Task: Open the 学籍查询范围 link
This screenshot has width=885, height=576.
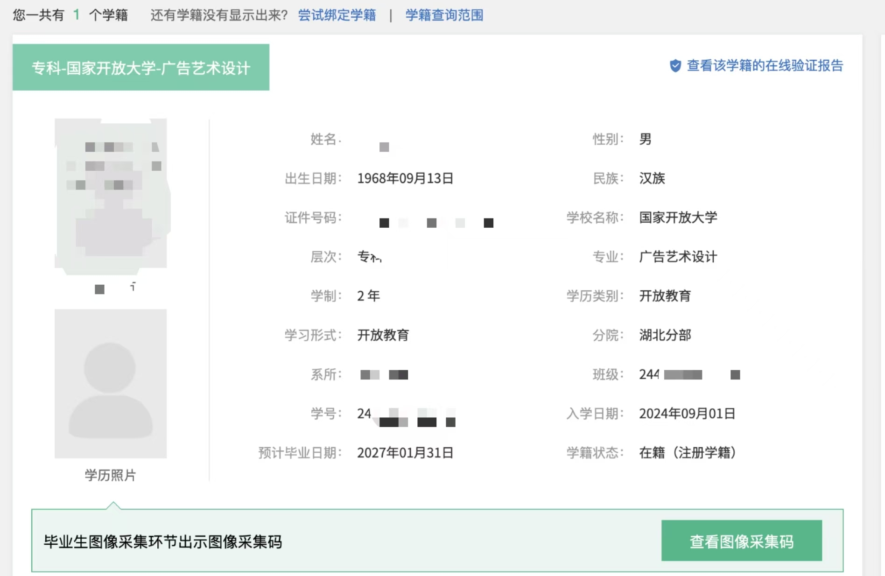Action: click(x=444, y=15)
